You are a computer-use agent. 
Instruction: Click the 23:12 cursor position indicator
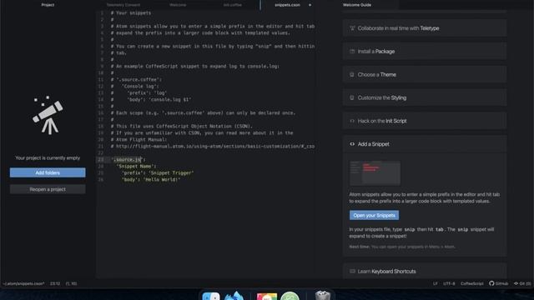[x=55, y=283]
